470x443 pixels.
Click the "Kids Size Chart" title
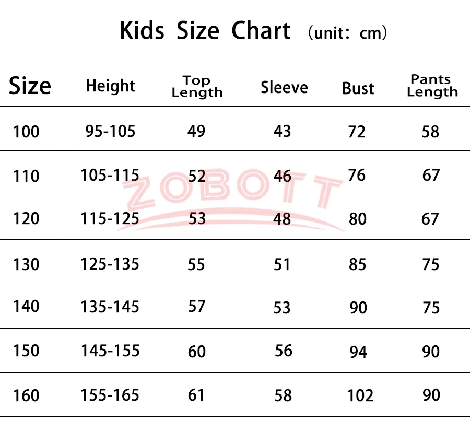(x=205, y=31)
